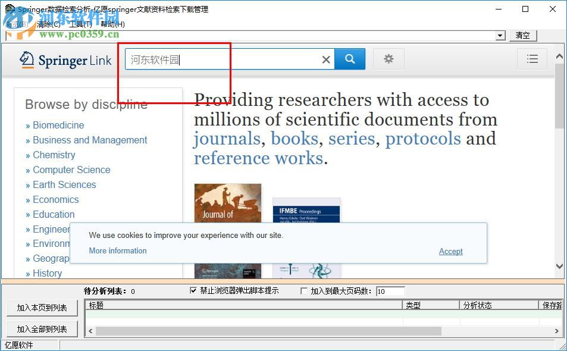Select the Biomedicine discipline link
The height and width of the screenshot is (351, 567).
click(58, 125)
